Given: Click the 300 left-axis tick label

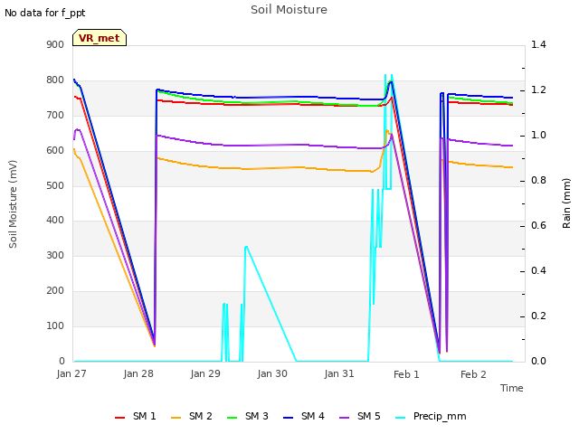Looking at the screenshot, I should tap(55, 255).
